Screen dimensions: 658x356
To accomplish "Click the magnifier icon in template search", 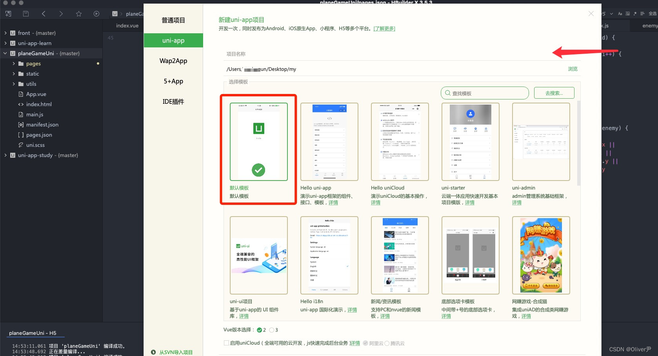I will coord(448,93).
